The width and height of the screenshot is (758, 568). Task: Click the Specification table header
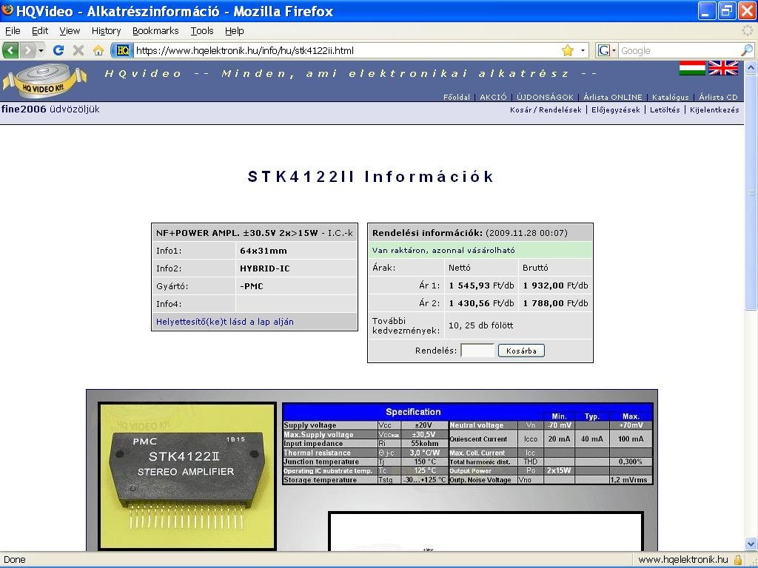413,412
